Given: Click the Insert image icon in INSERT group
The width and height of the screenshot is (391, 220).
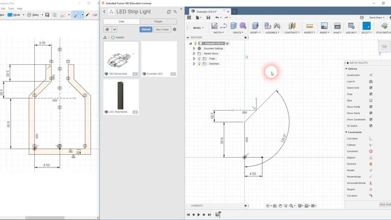Looking at the screenshot, I should point(324,26).
